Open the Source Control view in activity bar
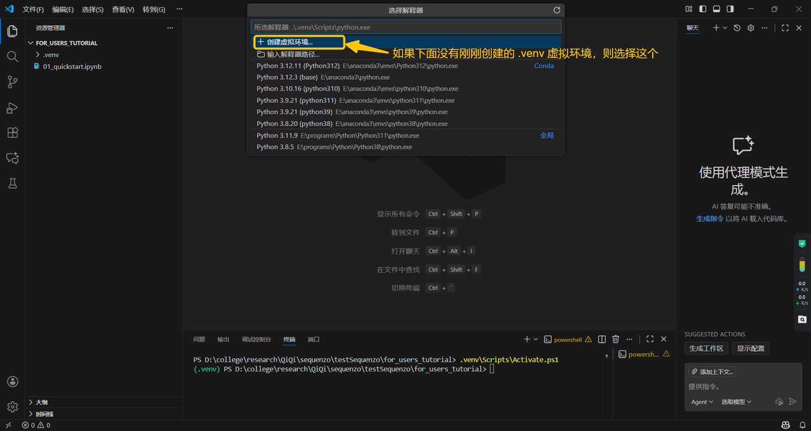 (12, 82)
